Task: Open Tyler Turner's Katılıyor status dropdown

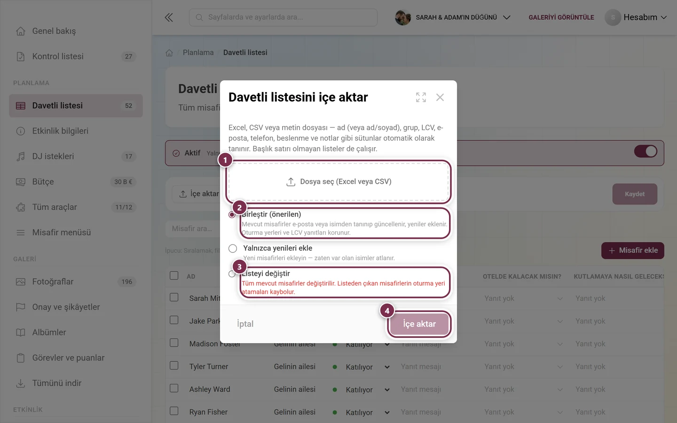Action: click(368, 367)
